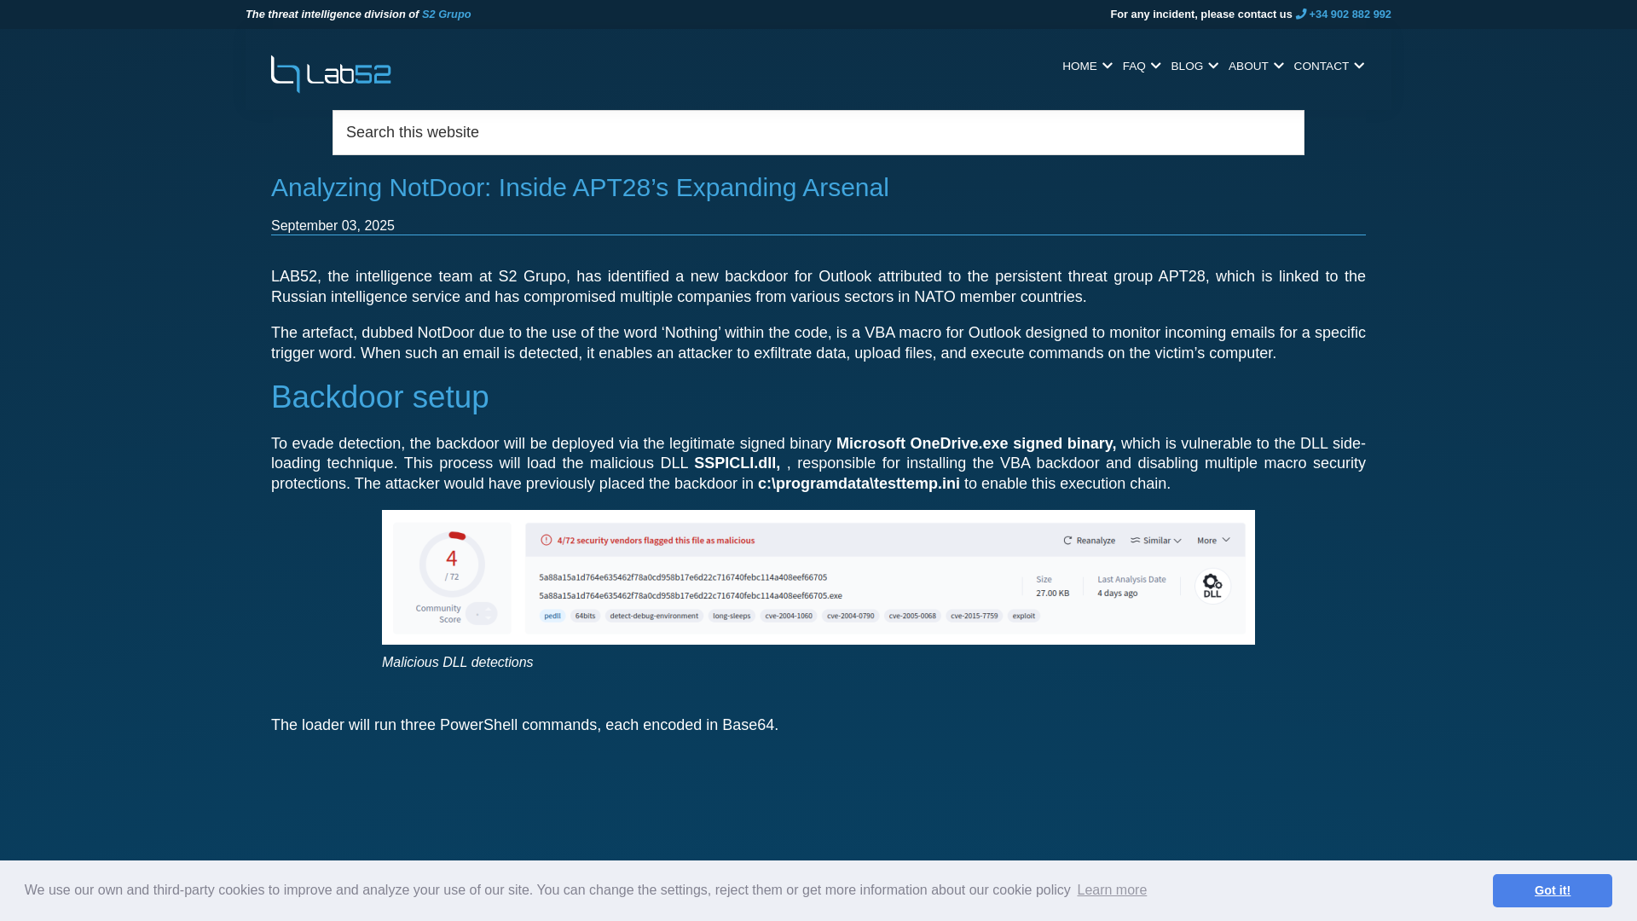Open the BLOG menu
The height and width of the screenshot is (921, 1637).
(1187, 66)
